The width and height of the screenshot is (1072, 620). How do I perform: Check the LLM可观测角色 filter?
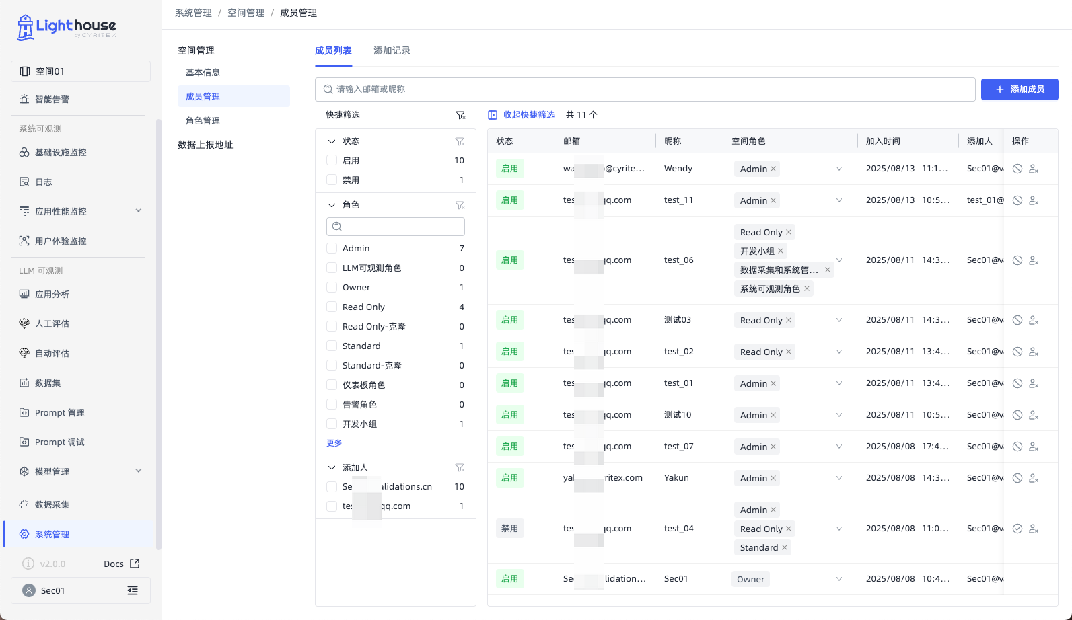332,268
